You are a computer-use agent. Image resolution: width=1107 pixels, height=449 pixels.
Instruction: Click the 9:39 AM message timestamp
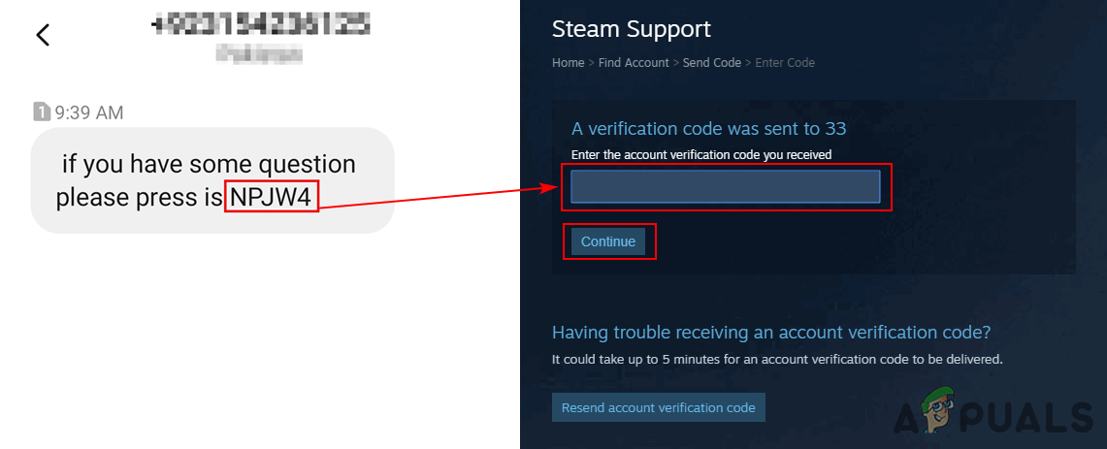89,112
